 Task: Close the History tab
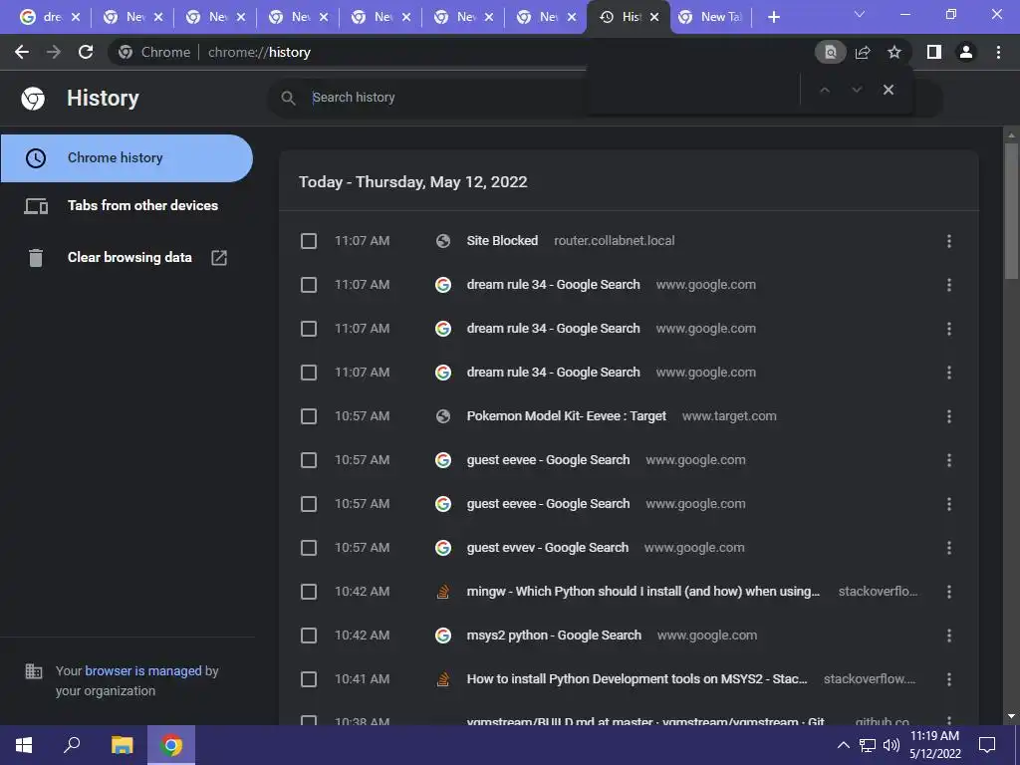tap(655, 17)
